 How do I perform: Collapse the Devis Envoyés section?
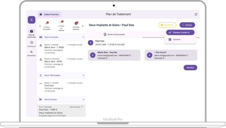click(83, 99)
